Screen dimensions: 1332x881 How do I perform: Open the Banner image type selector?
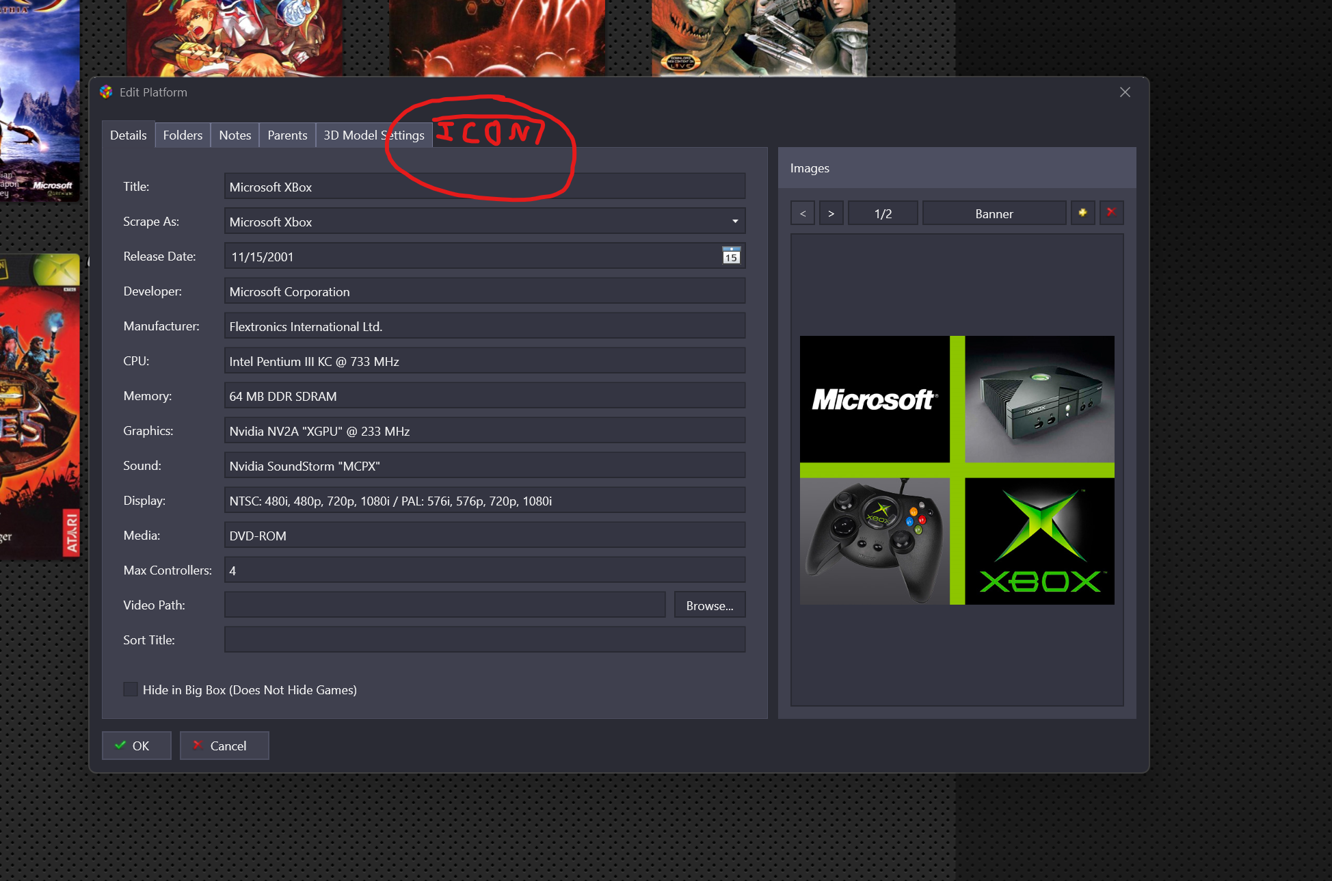(994, 213)
